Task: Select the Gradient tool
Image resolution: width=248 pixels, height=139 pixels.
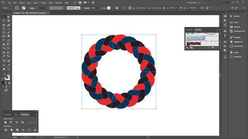Action: (x=9, y=53)
